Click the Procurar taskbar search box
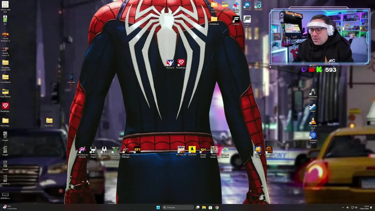Screen dimensions: 375x211 pyautogui.click(x=178, y=207)
